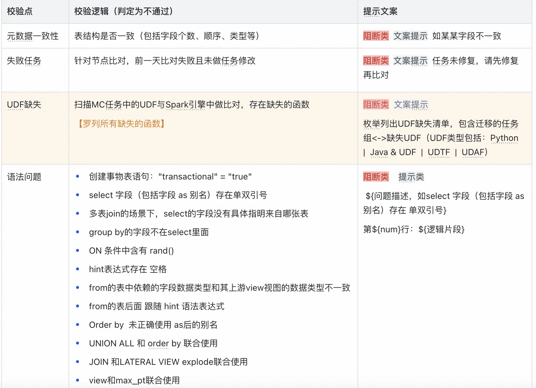Click bullet Order by 未正确使用 as后的别名
This screenshot has height=388, width=536.
point(153,325)
